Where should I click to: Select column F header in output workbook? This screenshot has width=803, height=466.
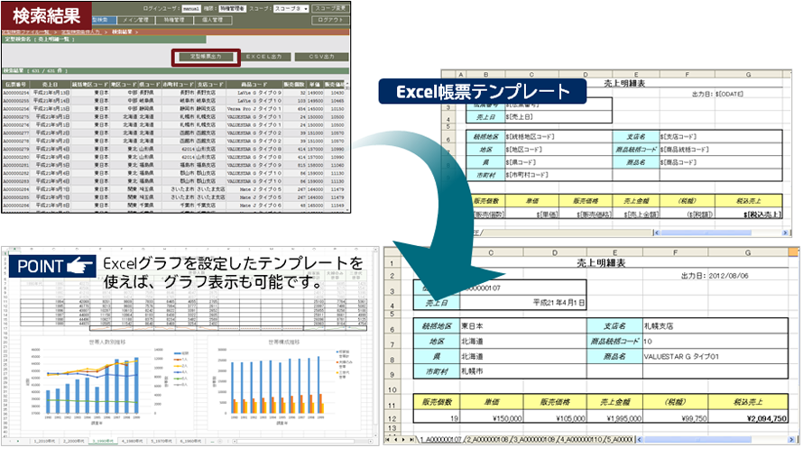coord(676,252)
